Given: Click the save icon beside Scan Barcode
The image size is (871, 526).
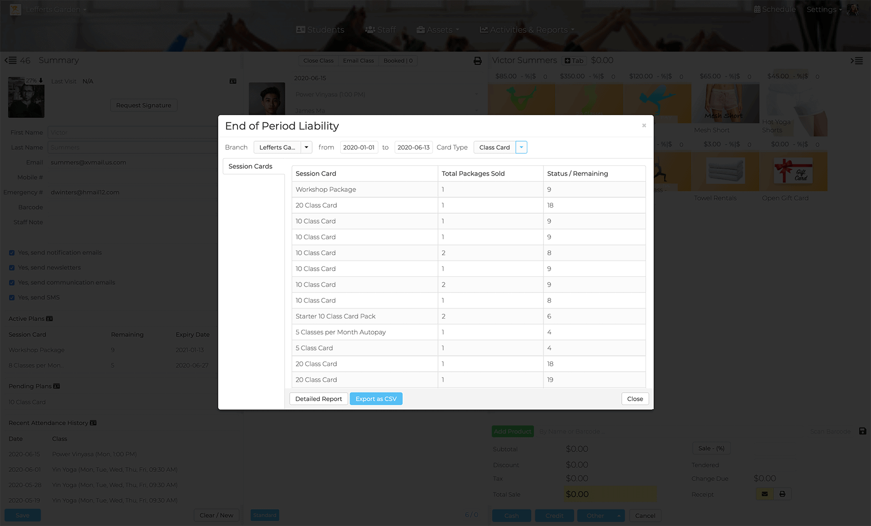Looking at the screenshot, I should coord(862,431).
